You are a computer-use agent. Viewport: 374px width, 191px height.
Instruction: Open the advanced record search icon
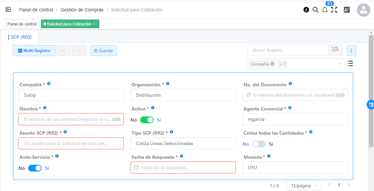(335, 50)
